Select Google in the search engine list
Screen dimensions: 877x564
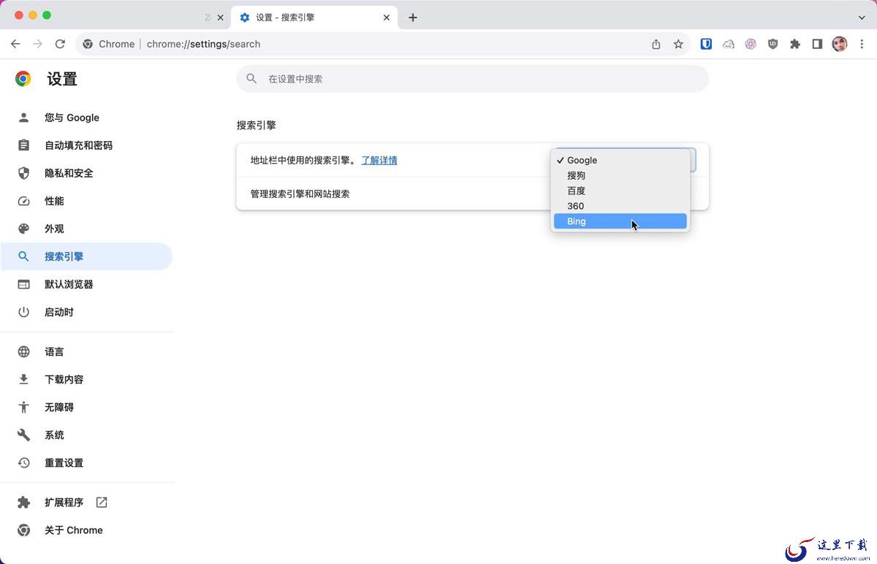[620, 160]
